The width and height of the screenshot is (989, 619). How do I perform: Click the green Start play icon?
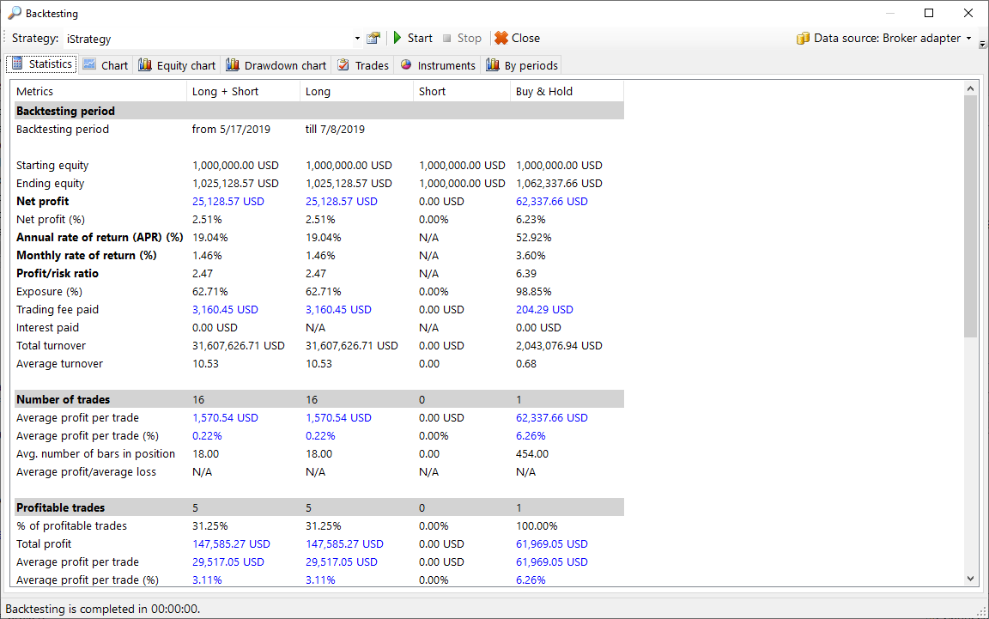point(397,38)
